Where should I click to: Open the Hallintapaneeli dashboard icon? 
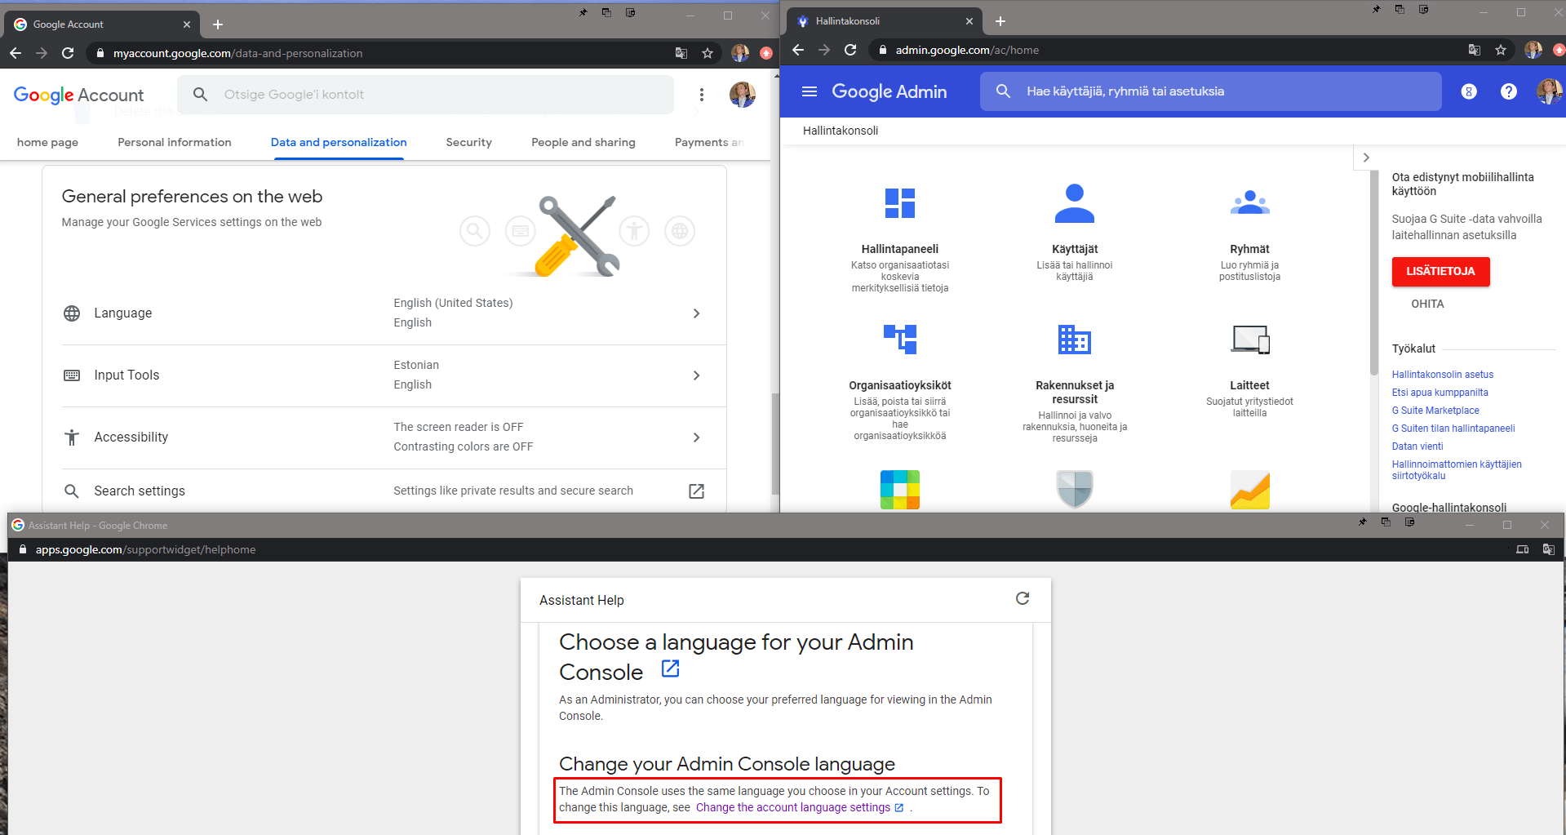click(x=899, y=203)
